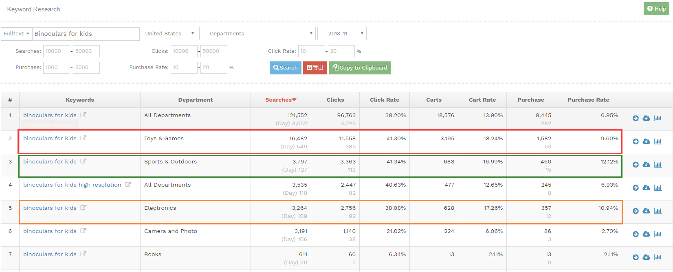Image resolution: width=673 pixels, height=272 pixels.
Task: Open the United States country dropdown
Action: point(169,34)
